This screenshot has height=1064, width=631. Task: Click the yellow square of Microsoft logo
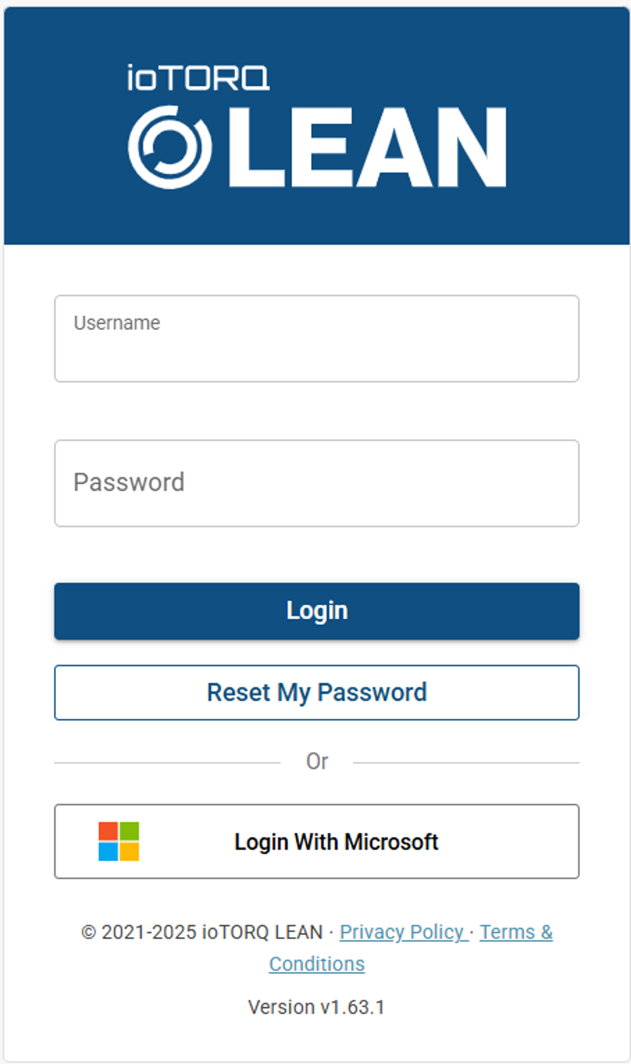tap(129, 852)
